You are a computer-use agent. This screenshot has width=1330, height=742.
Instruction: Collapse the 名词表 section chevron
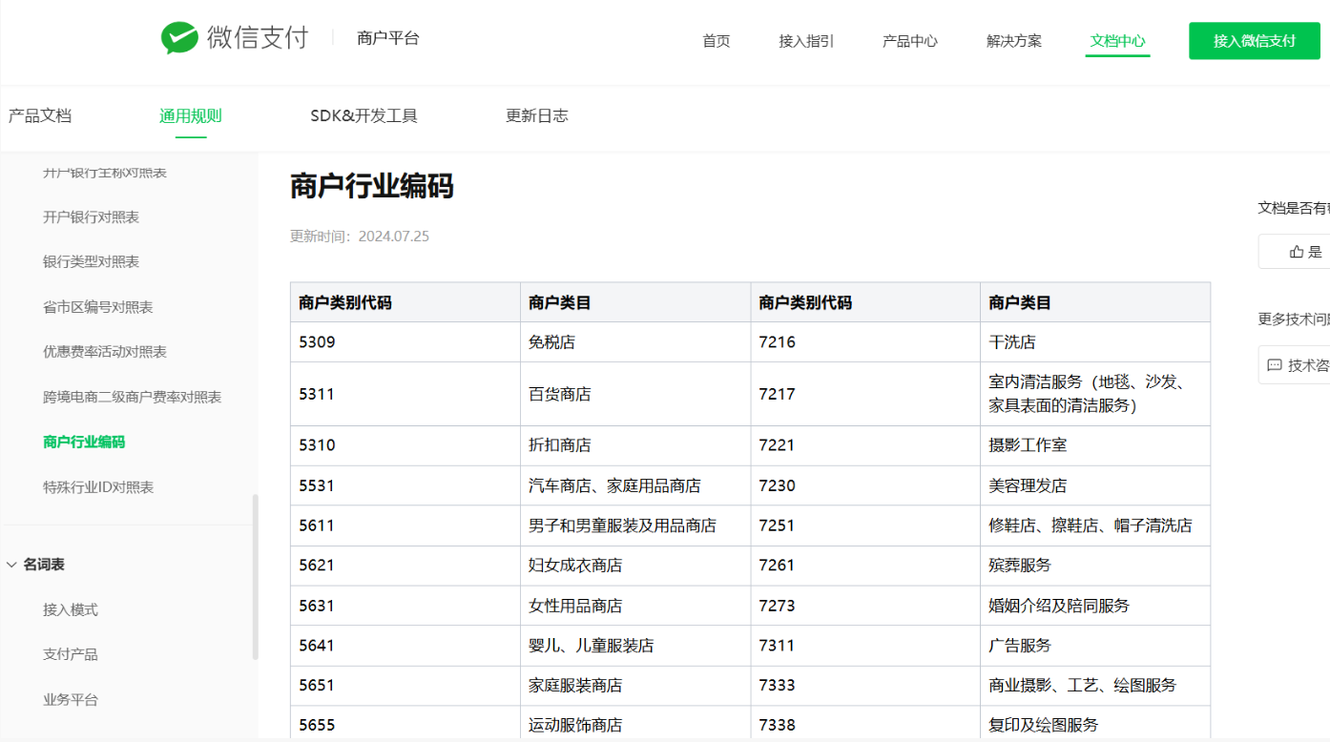click(x=12, y=565)
